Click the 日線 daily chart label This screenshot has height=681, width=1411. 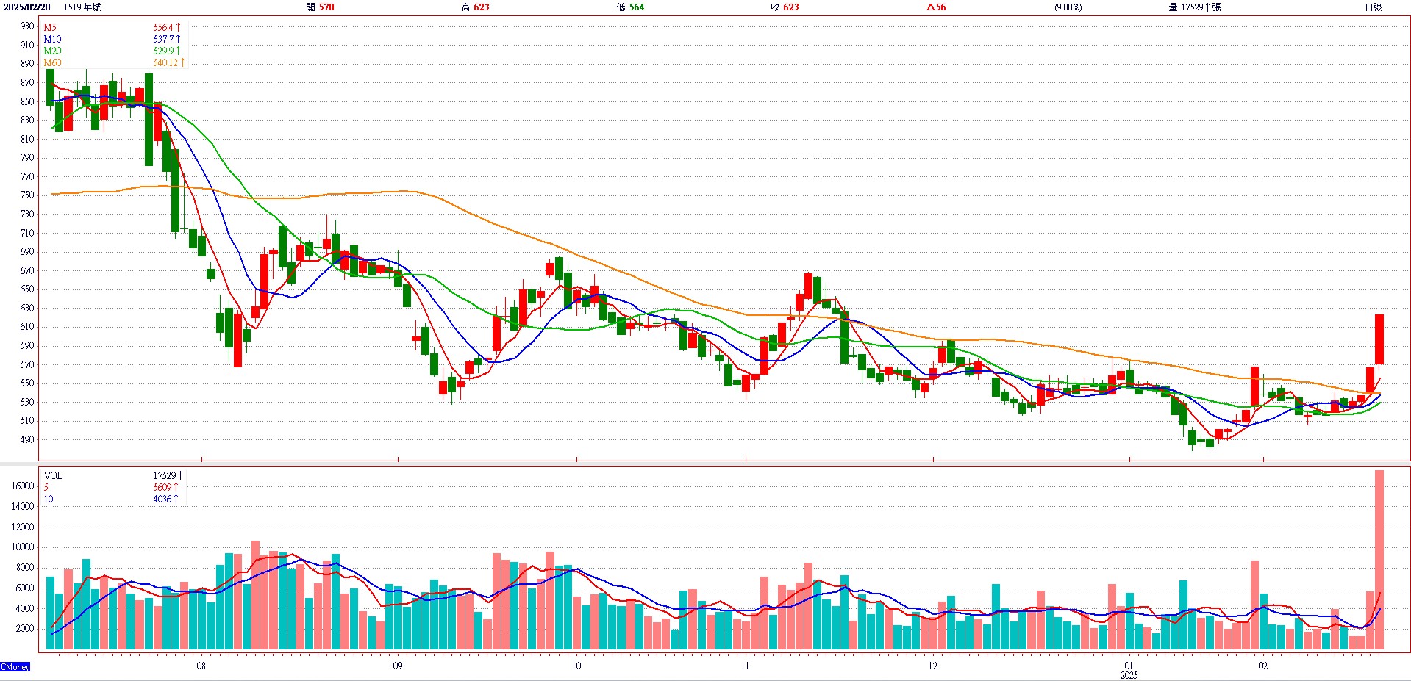(x=1373, y=7)
